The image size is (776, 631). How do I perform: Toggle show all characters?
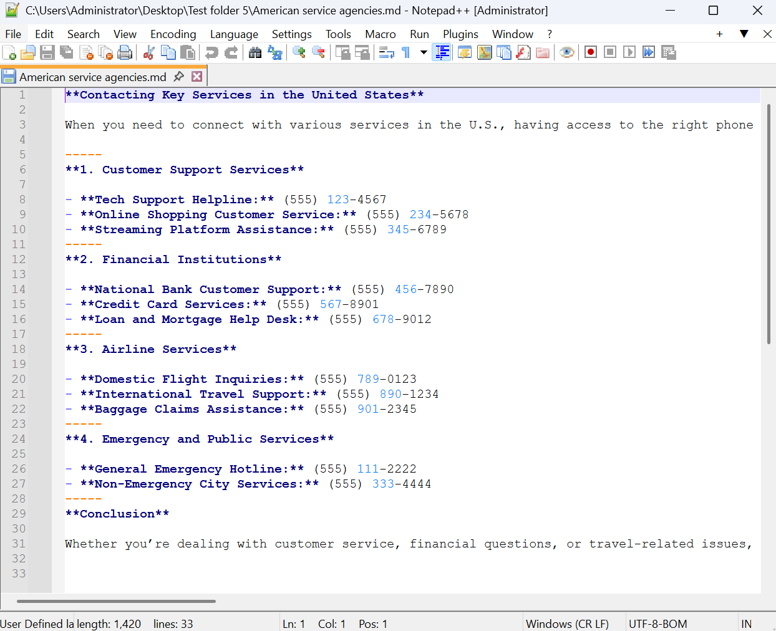405,52
